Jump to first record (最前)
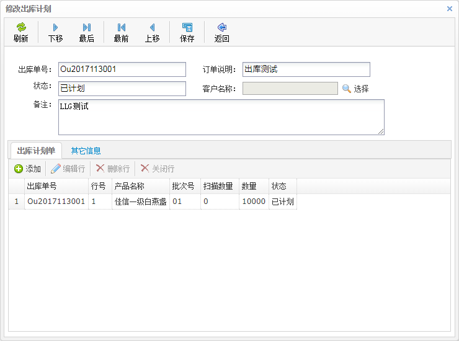Image resolution: width=459 pixels, height=341 pixels. (121, 27)
